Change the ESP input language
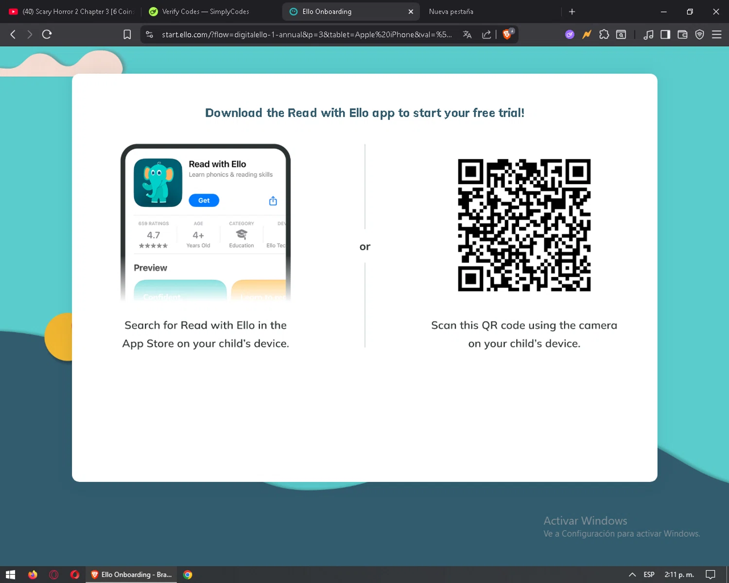The width and height of the screenshot is (729, 583). 649,575
